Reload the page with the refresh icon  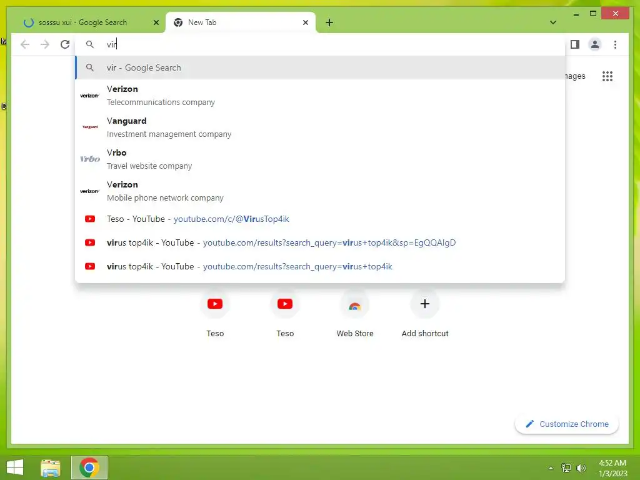click(x=65, y=44)
